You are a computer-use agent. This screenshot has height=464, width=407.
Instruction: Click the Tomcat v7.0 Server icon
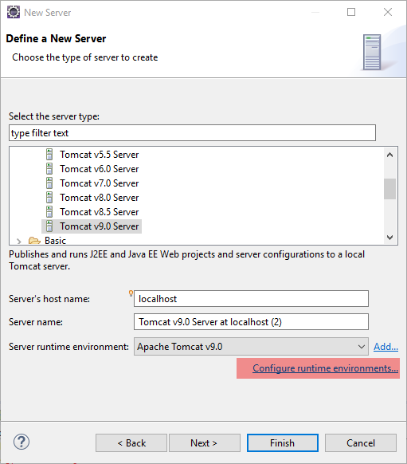click(49, 183)
